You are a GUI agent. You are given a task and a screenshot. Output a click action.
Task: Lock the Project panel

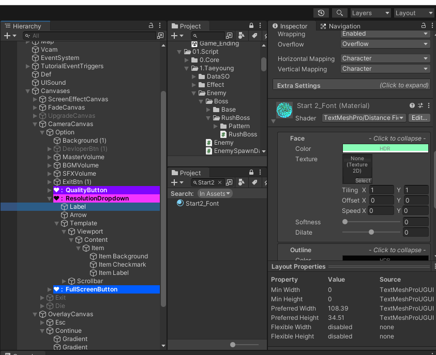(x=251, y=25)
